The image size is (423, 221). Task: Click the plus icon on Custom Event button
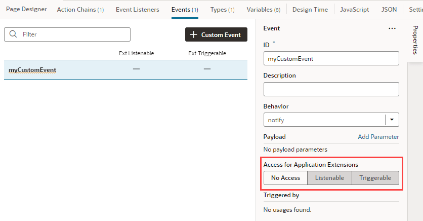pos(193,34)
